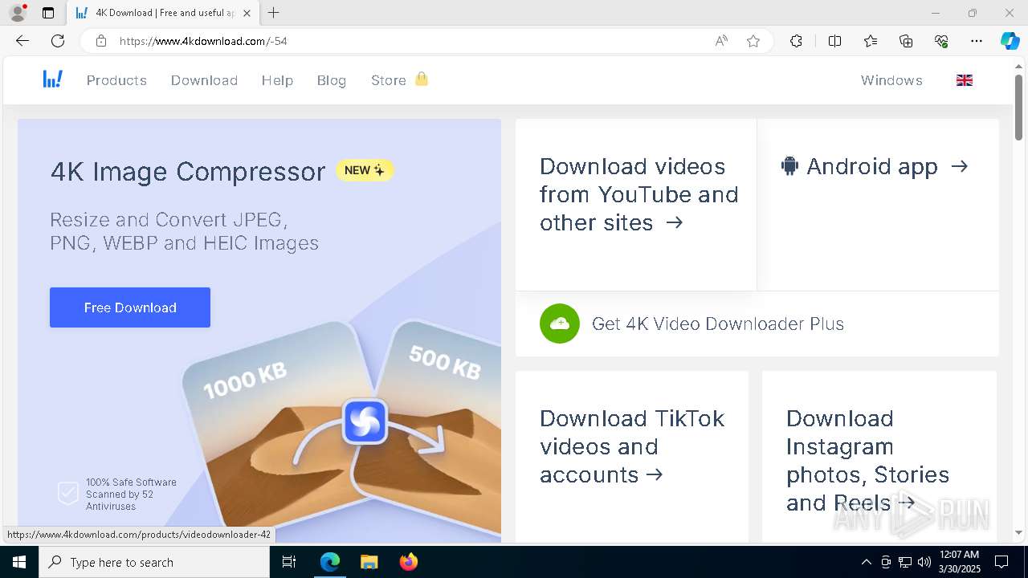Click the Free Download button
Image resolution: width=1028 pixels, height=578 pixels.
[130, 307]
